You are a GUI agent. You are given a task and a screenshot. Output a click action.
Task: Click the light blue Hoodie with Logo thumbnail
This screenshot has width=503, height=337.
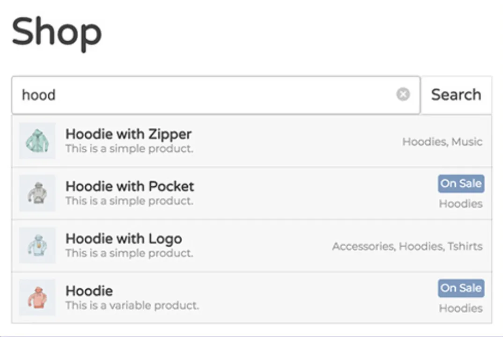37,245
